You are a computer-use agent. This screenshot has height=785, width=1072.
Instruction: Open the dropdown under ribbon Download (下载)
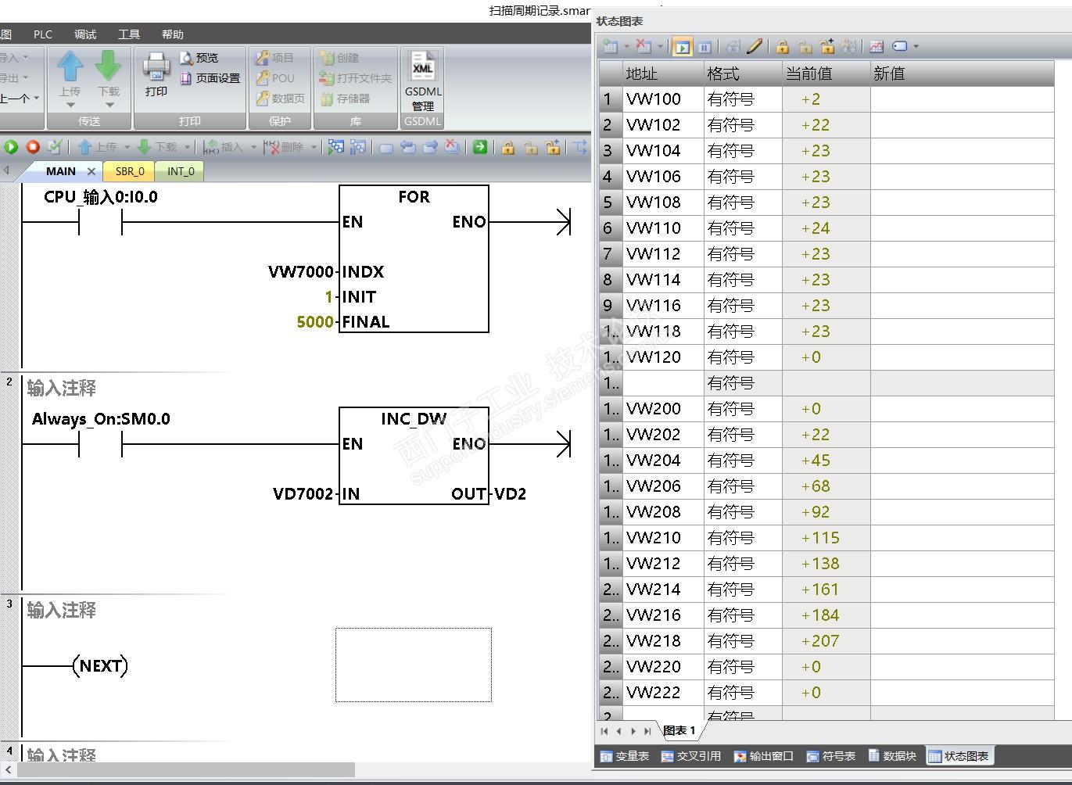point(109,105)
